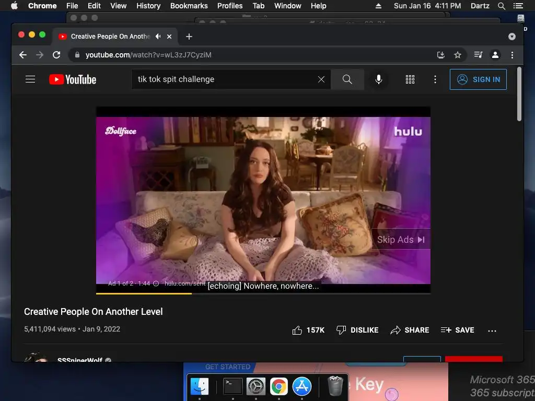Open the tab search dropdown arrow

(x=512, y=37)
